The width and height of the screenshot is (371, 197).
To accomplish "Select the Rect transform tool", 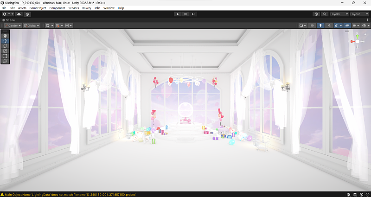I will pos(5,56).
